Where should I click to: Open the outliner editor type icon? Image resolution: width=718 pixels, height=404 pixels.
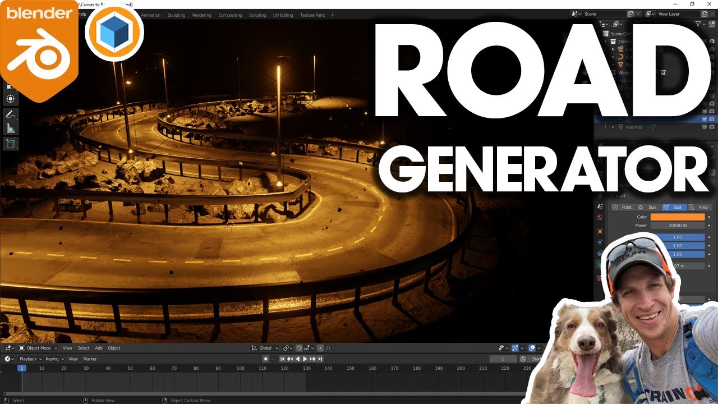point(604,24)
